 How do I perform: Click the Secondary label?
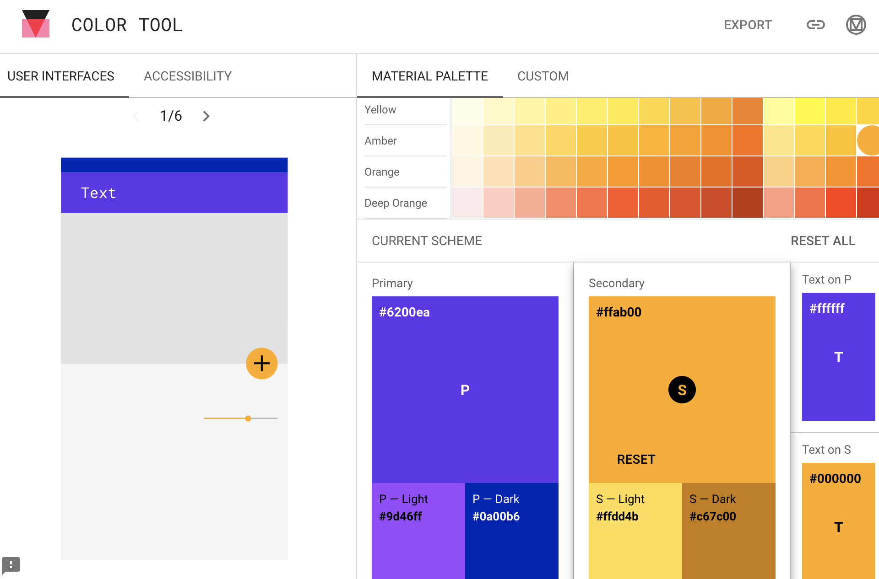[x=617, y=283]
